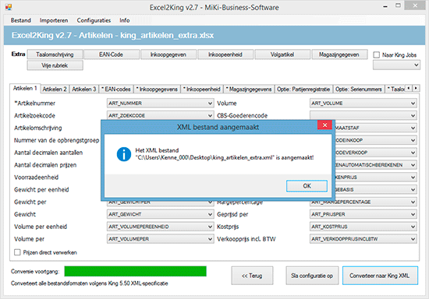The height and width of the screenshot is (299, 429).
Task: Open the dropdown ending in AUTOMATISCHBEREKENEN
Action: point(375,165)
